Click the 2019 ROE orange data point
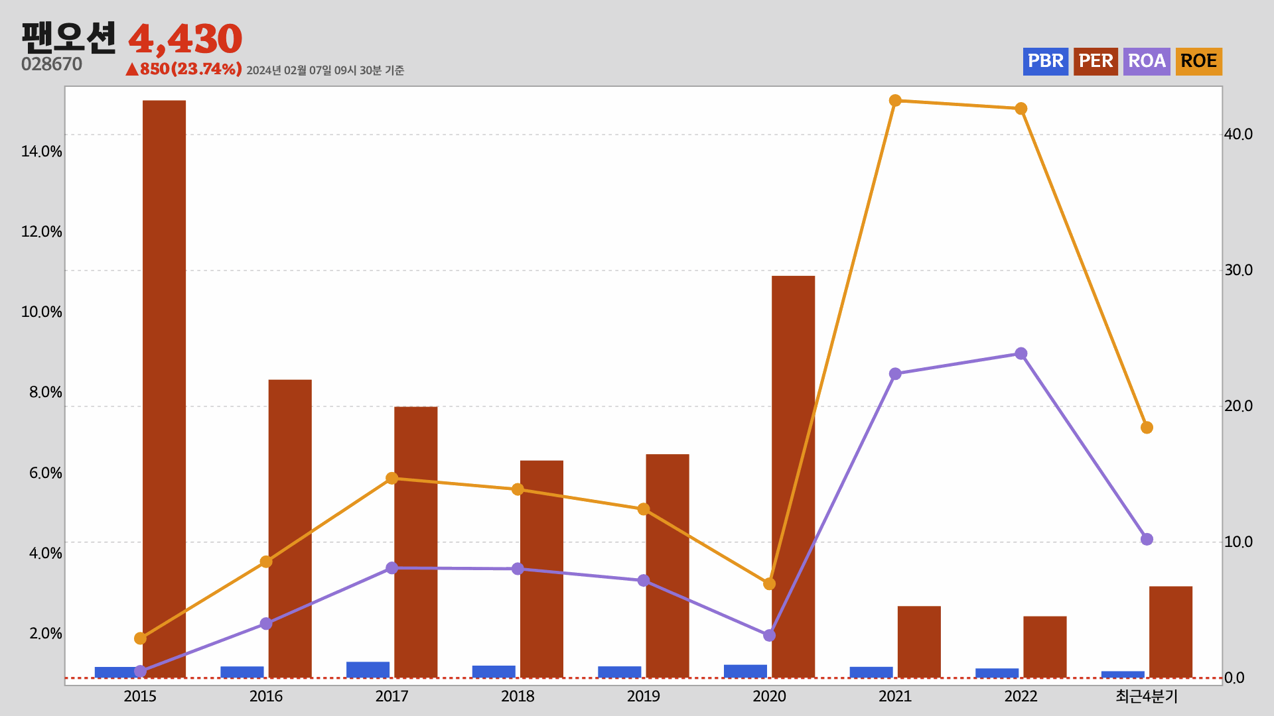Screen dimensions: 1274x716 [644, 509]
